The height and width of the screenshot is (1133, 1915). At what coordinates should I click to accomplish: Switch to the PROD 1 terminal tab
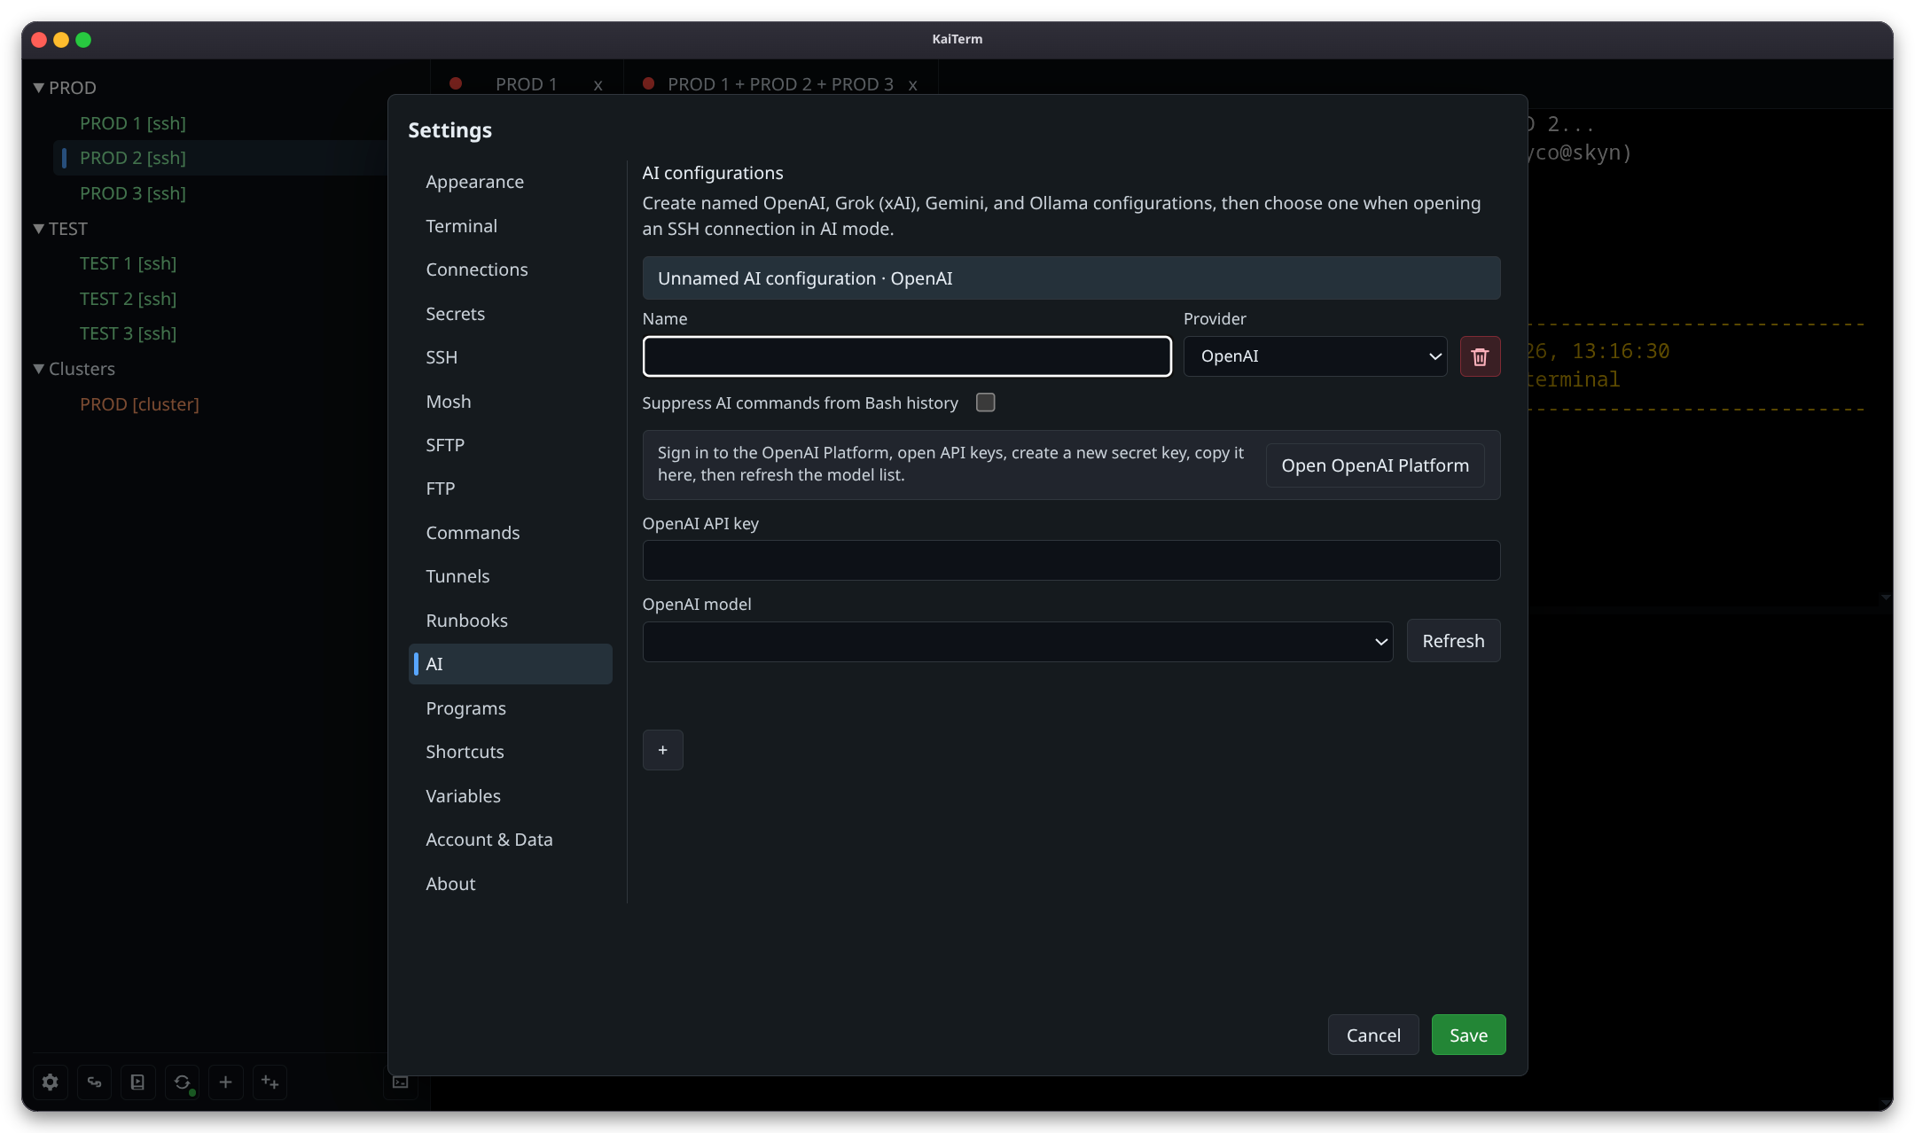click(x=526, y=84)
